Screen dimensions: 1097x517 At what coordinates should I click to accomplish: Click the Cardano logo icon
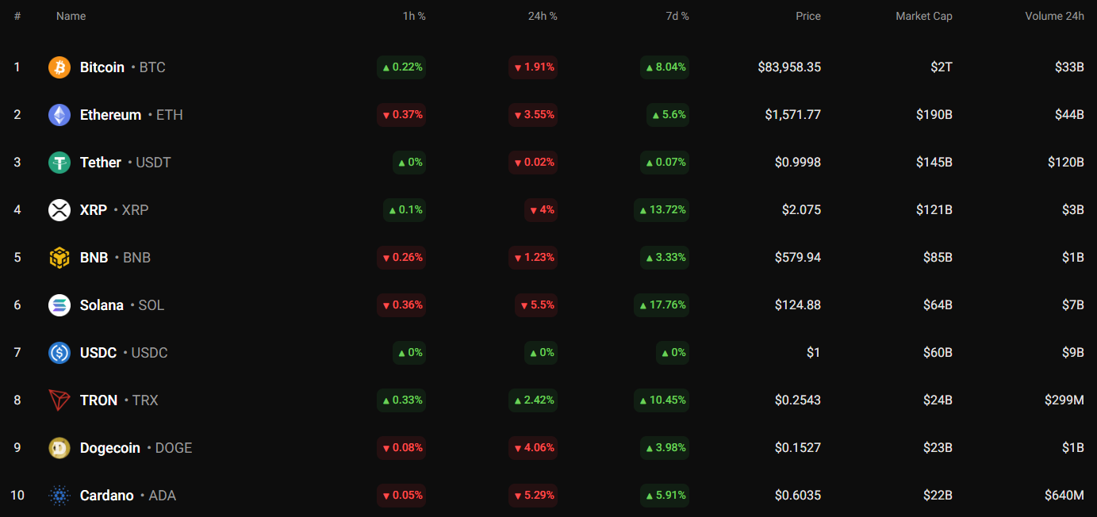tap(59, 496)
